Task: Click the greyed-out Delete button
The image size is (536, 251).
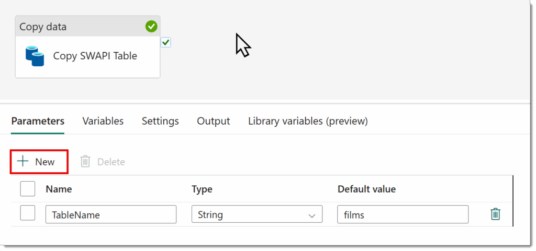Action: (x=103, y=162)
